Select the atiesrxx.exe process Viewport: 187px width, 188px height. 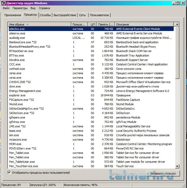tap(91, 33)
